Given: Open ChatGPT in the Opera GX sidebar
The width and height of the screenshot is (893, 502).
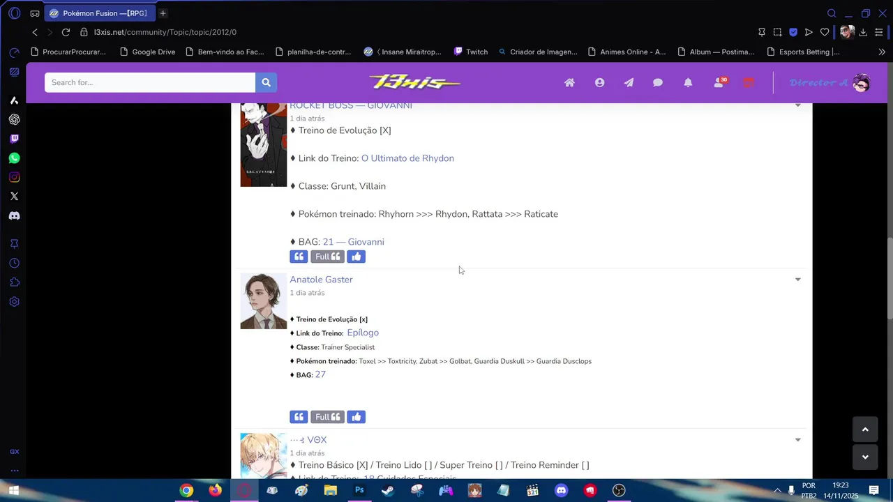Looking at the screenshot, I should tap(14, 119).
